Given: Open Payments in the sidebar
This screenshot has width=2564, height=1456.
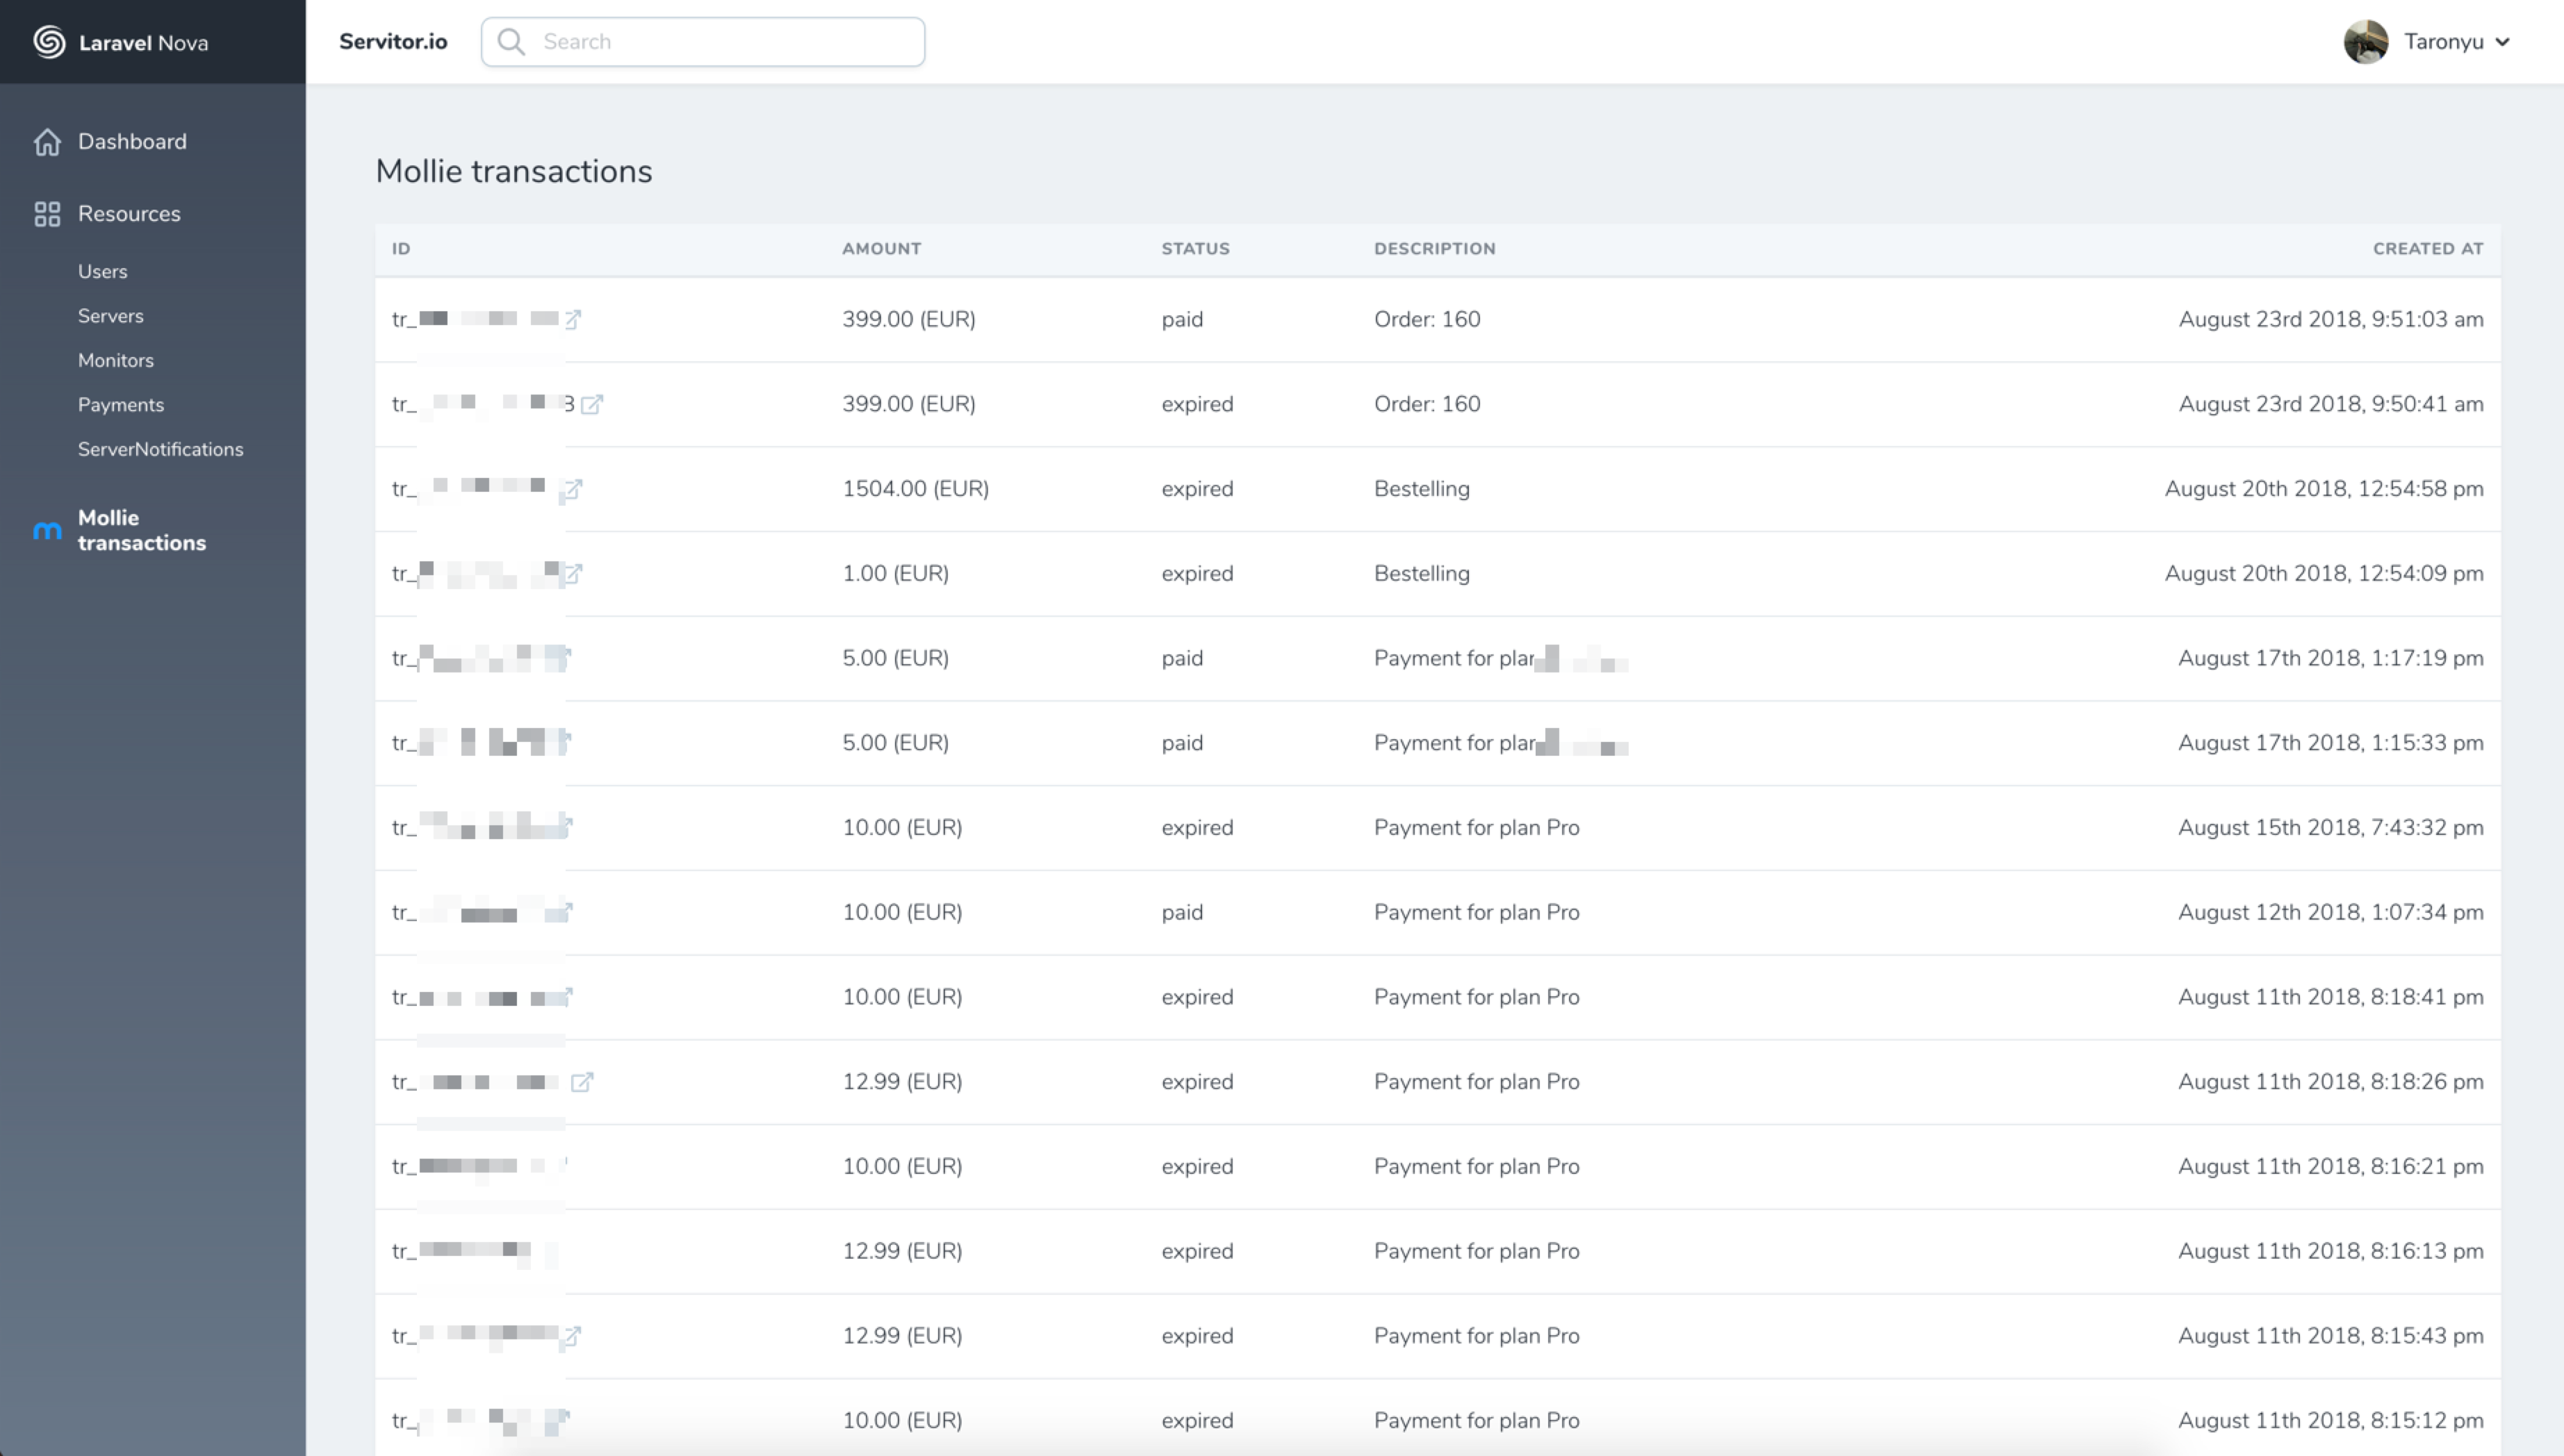Looking at the screenshot, I should 120,405.
